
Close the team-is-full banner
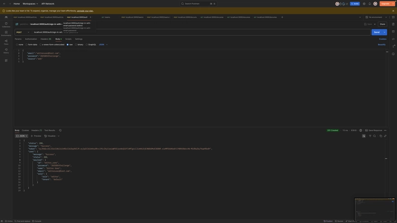(x=393, y=11)
